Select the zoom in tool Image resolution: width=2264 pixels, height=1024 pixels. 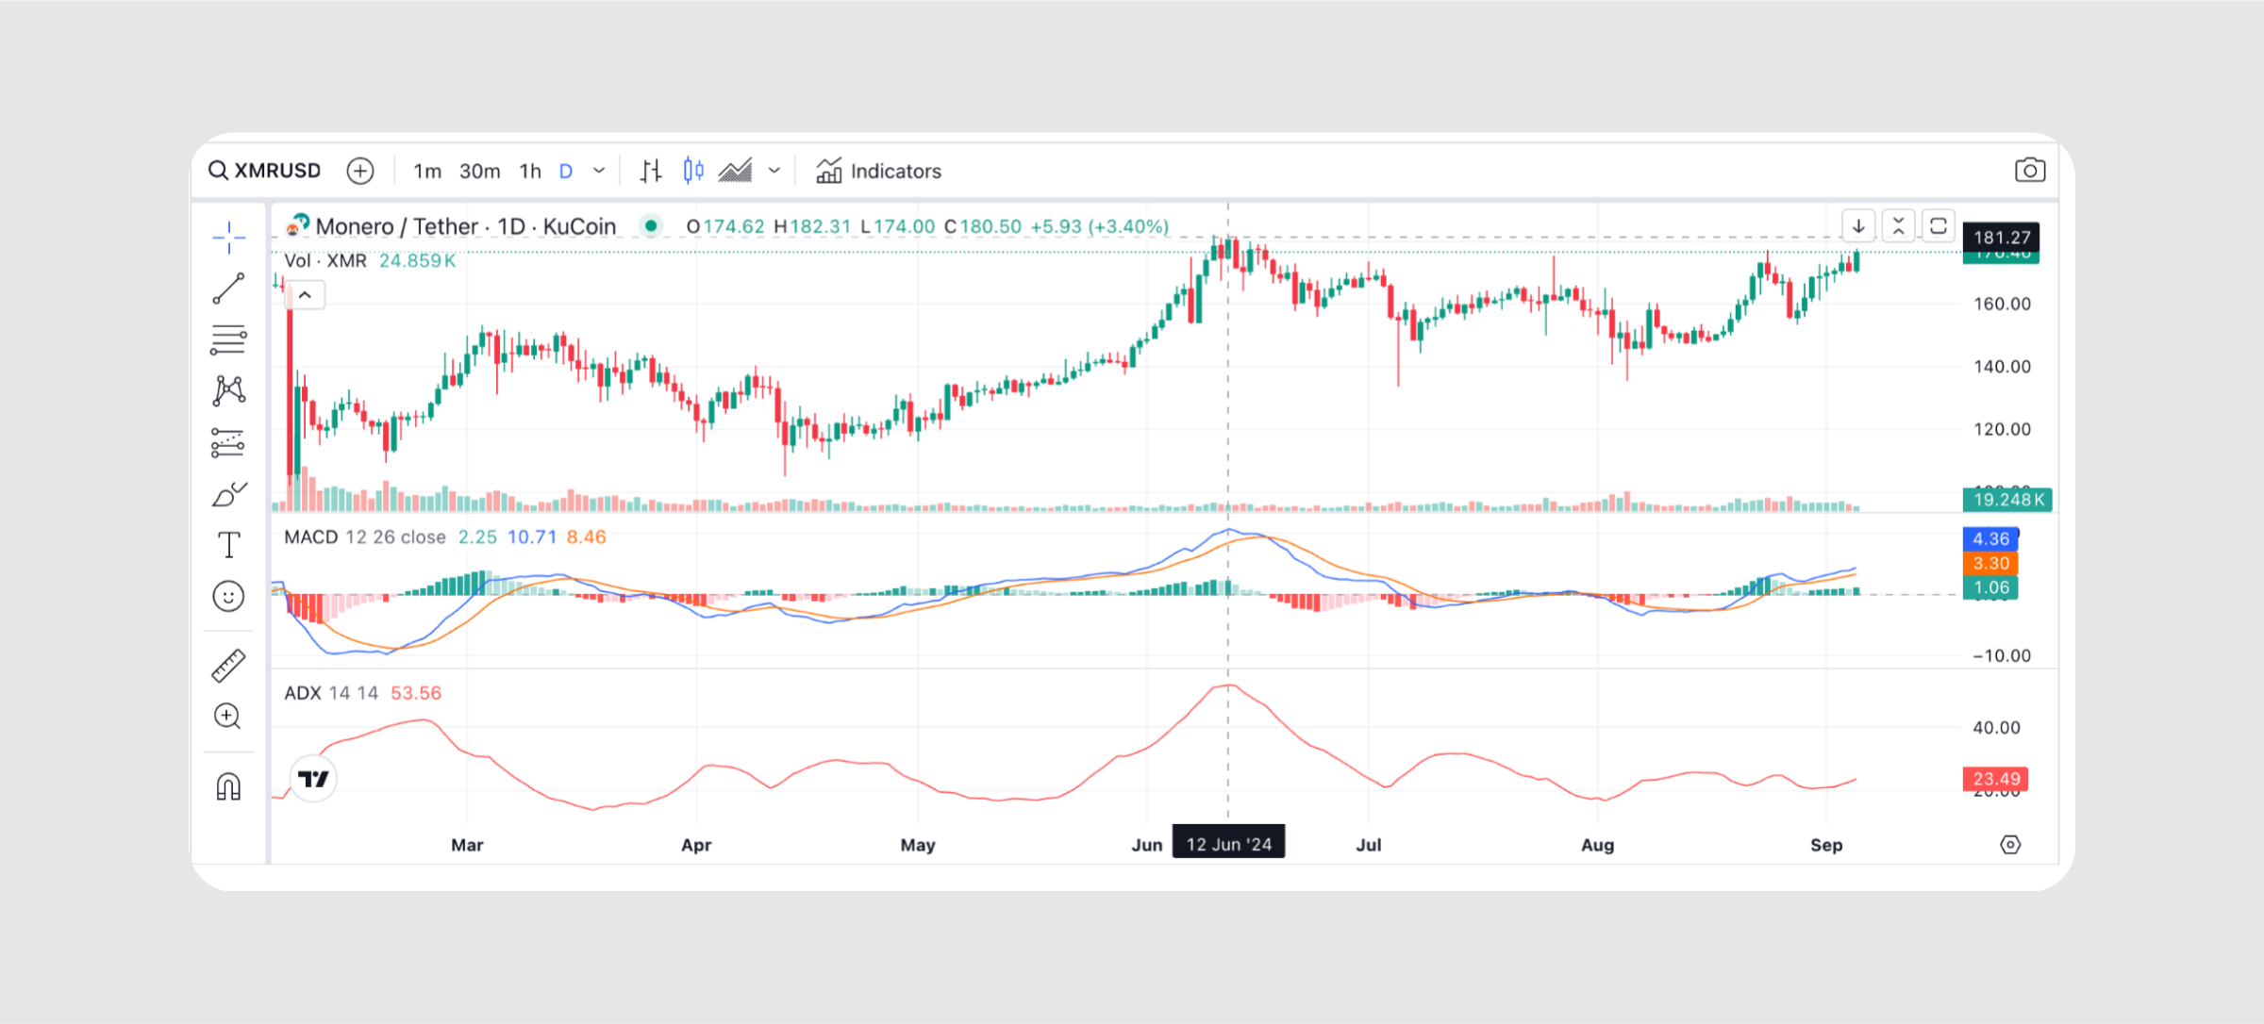[227, 717]
